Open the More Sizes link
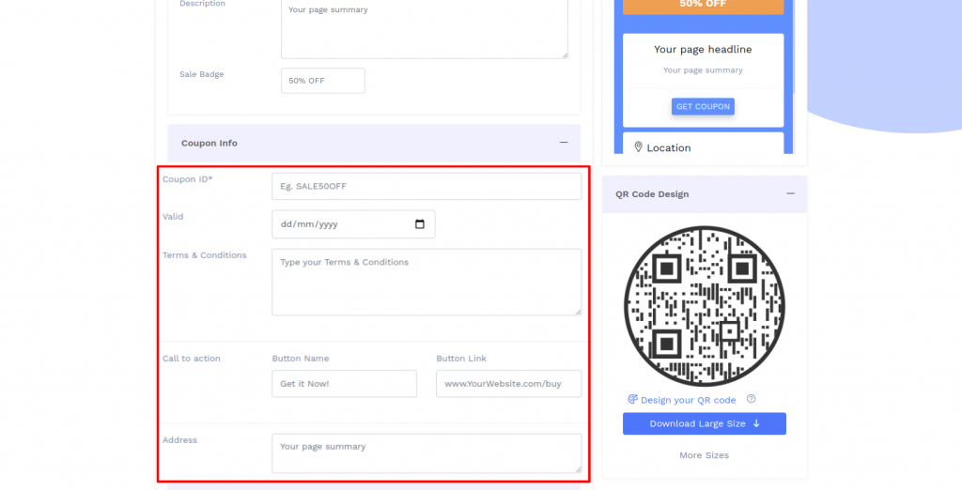The height and width of the screenshot is (490, 962). [x=704, y=455]
